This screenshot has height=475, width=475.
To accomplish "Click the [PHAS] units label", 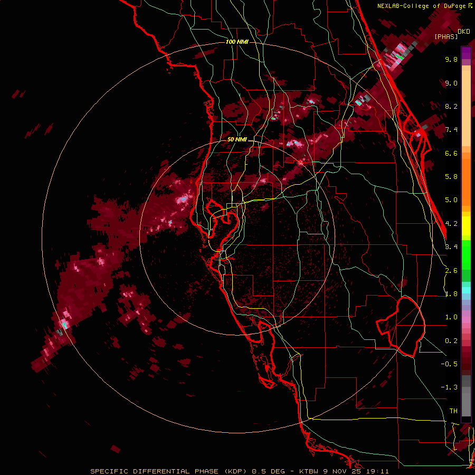I will pos(446,36).
